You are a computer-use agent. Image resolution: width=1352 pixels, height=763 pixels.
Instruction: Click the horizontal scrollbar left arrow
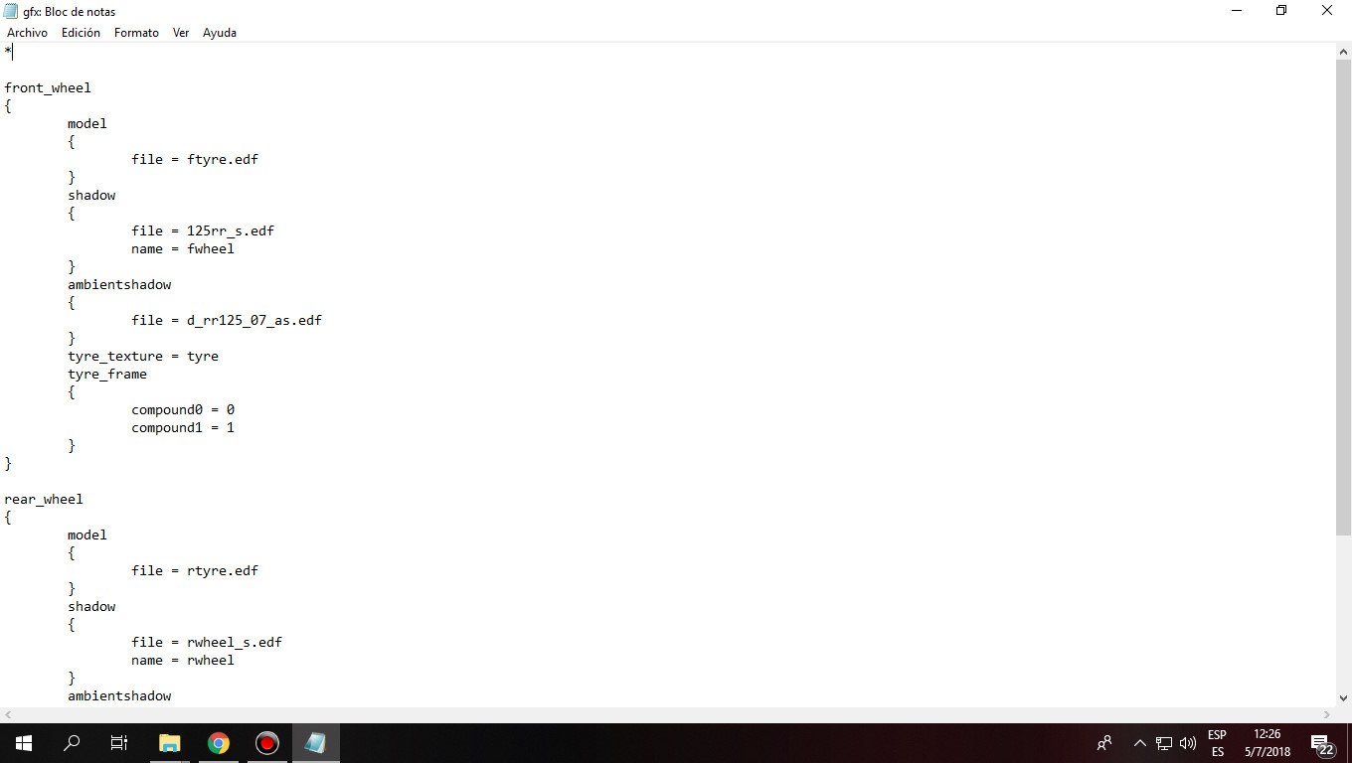tap(8, 714)
